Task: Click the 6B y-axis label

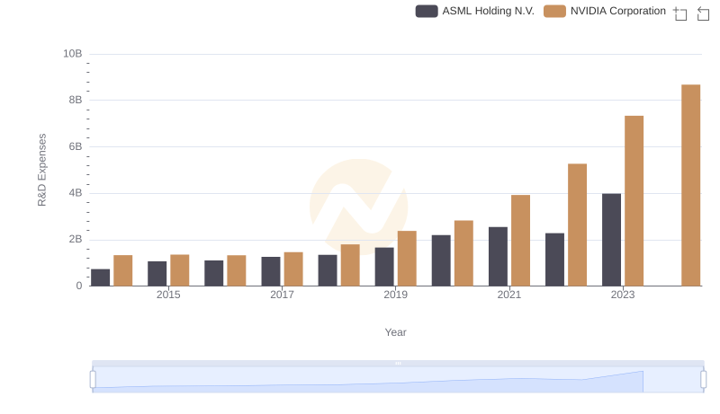Action: pos(76,146)
